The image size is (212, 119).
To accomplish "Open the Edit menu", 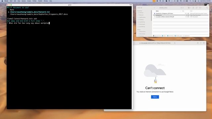I will pyautogui.click(x=15, y=1).
